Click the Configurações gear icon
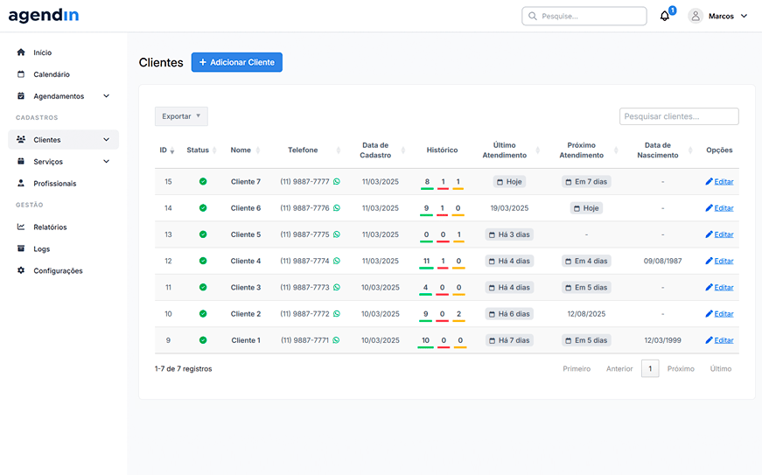 pos(21,270)
